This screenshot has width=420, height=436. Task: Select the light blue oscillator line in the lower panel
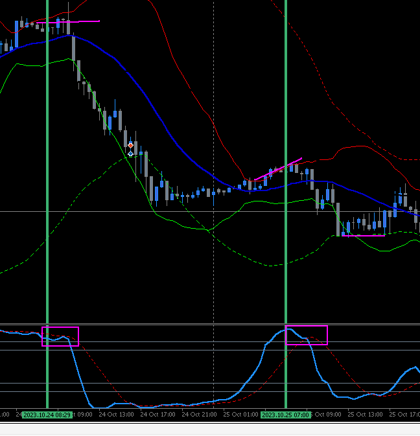coord(261,361)
